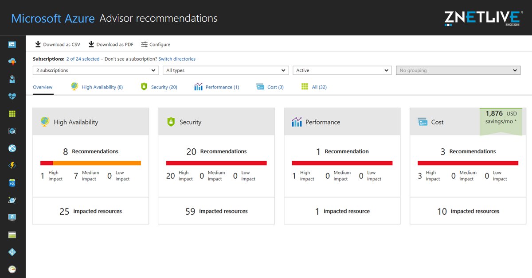
Task: Open Resource groups cube icon in sidebar
Action: (x=12, y=131)
